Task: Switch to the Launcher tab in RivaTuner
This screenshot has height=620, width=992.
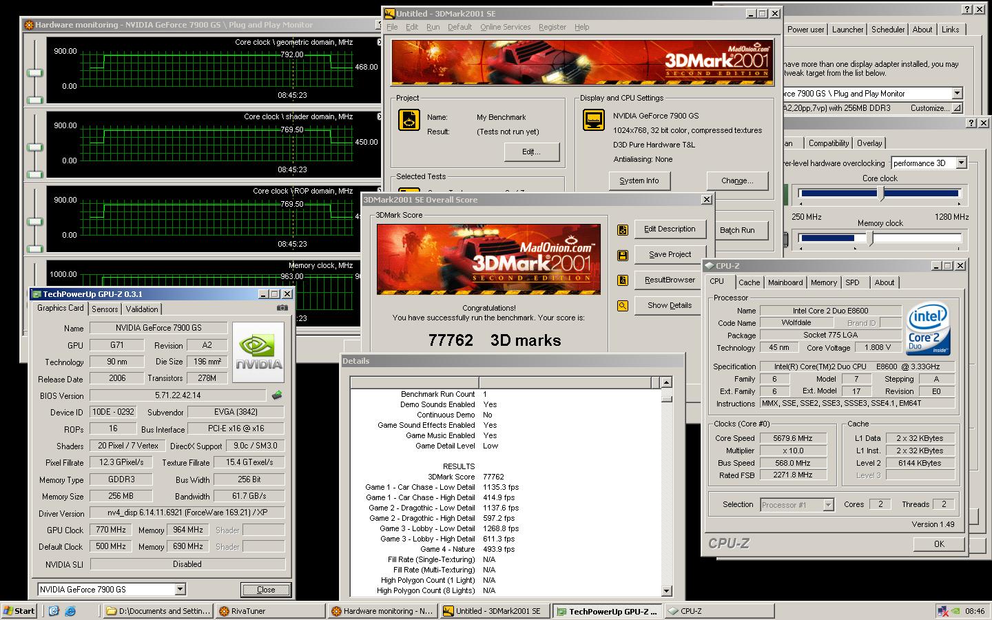Action: [x=847, y=30]
